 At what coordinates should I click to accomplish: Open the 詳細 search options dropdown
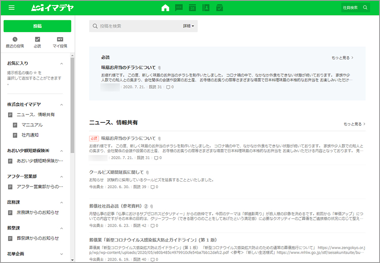coord(189,26)
